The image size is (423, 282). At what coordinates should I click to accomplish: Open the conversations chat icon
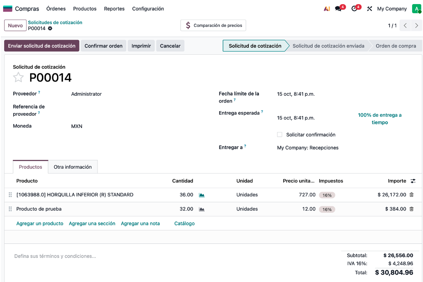coord(338,9)
